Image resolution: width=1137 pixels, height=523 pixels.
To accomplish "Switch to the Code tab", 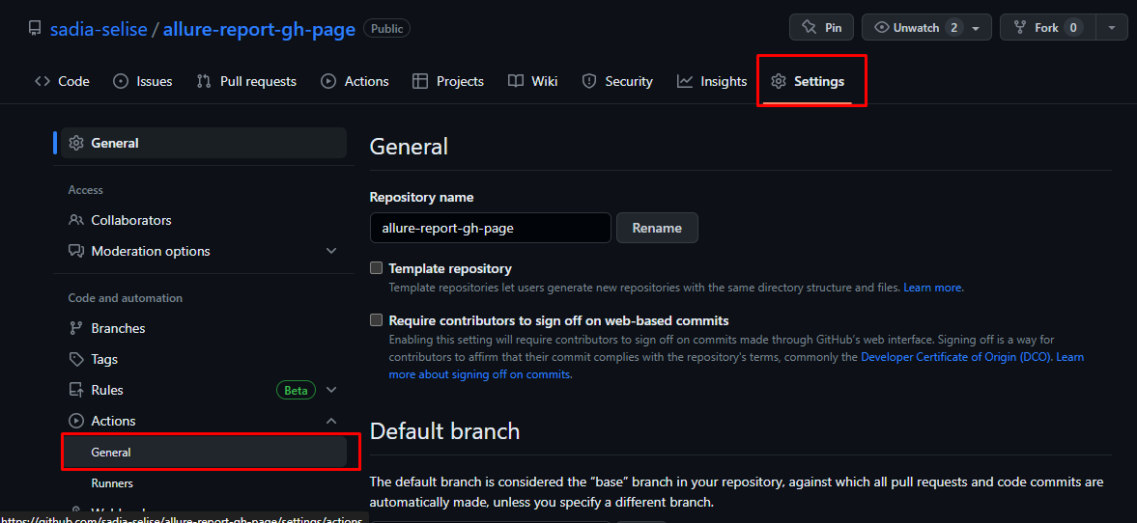I will pos(63,81).
